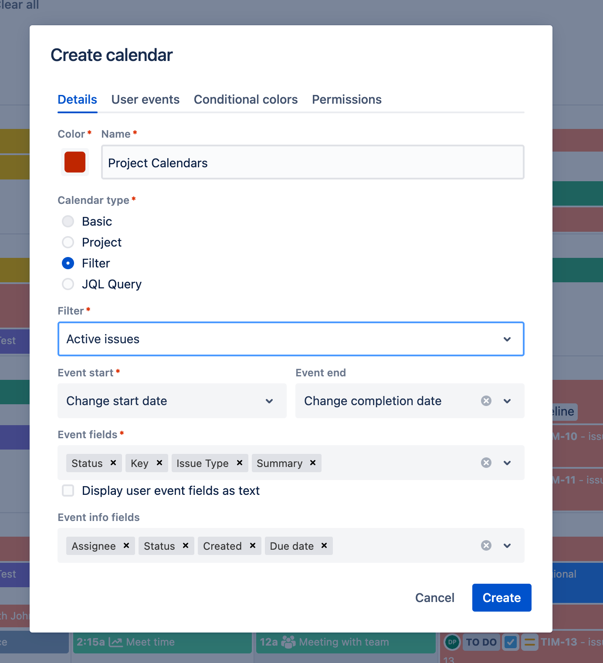Select the JQL Query calendar type
The height and width of the screenshot is (663, 603).
tap(68, 284)
